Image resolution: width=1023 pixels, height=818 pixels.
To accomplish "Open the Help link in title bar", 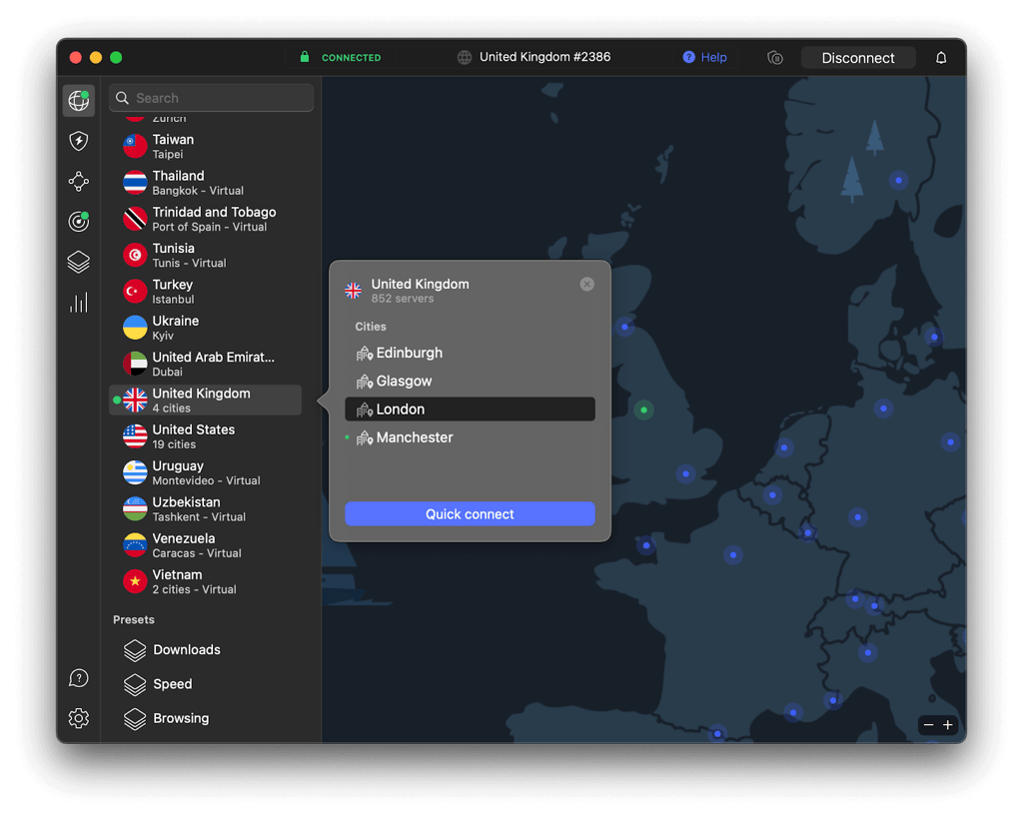I will [704, 57].
